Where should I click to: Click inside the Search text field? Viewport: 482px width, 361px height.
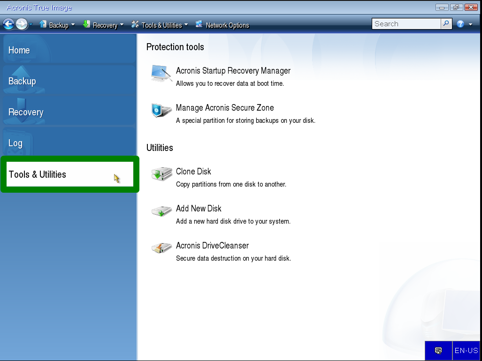point(406,24)
